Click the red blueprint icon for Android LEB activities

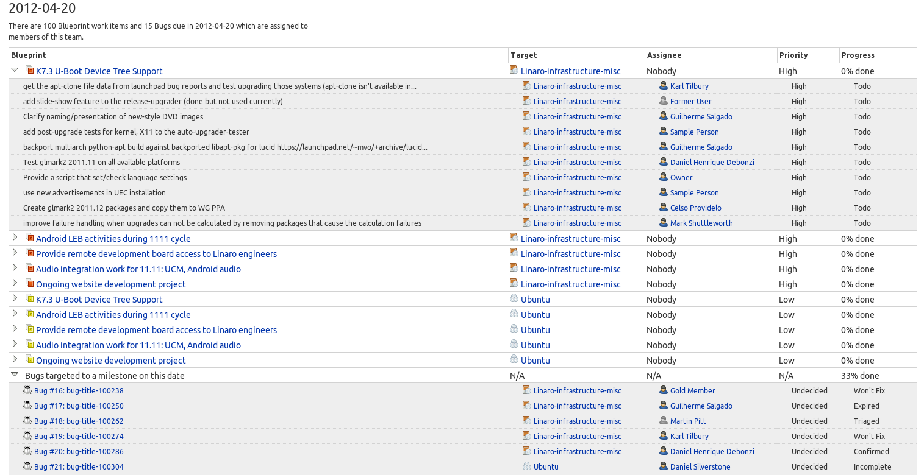point(29,238)
